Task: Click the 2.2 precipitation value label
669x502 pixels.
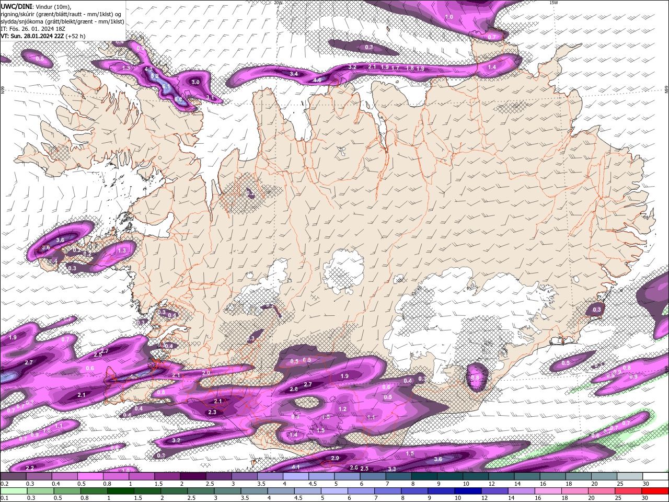Action: [x=30, y=468]
